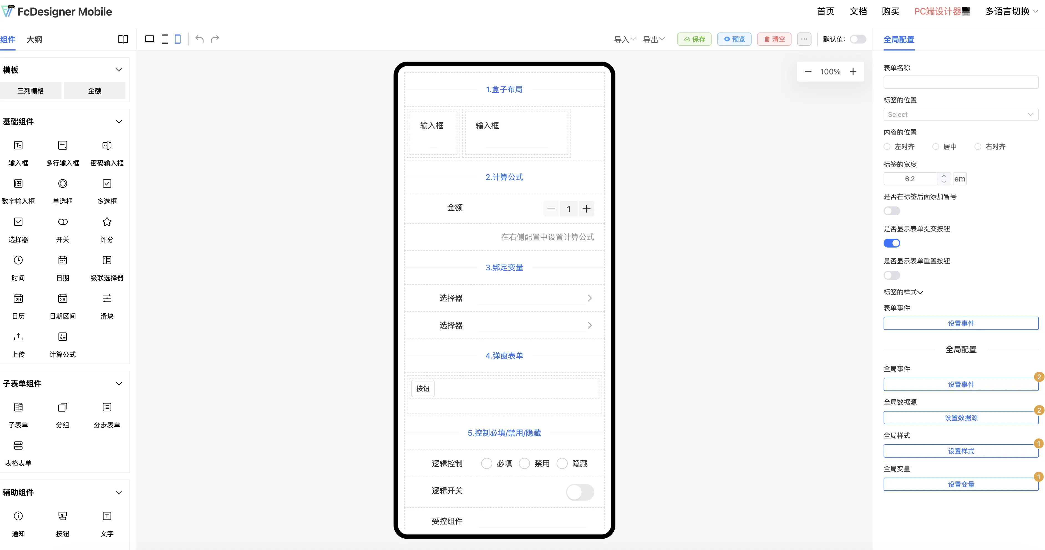Add the Rate (评分) star component
1045x550 pixels.
[x=107, y=222]
